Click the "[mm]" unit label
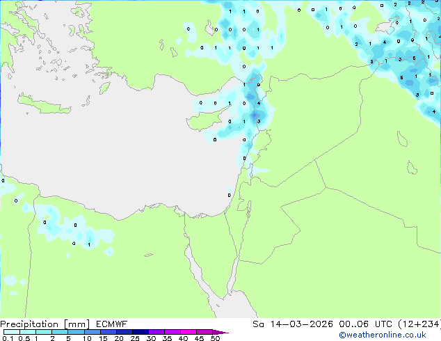 coord(77,324)
